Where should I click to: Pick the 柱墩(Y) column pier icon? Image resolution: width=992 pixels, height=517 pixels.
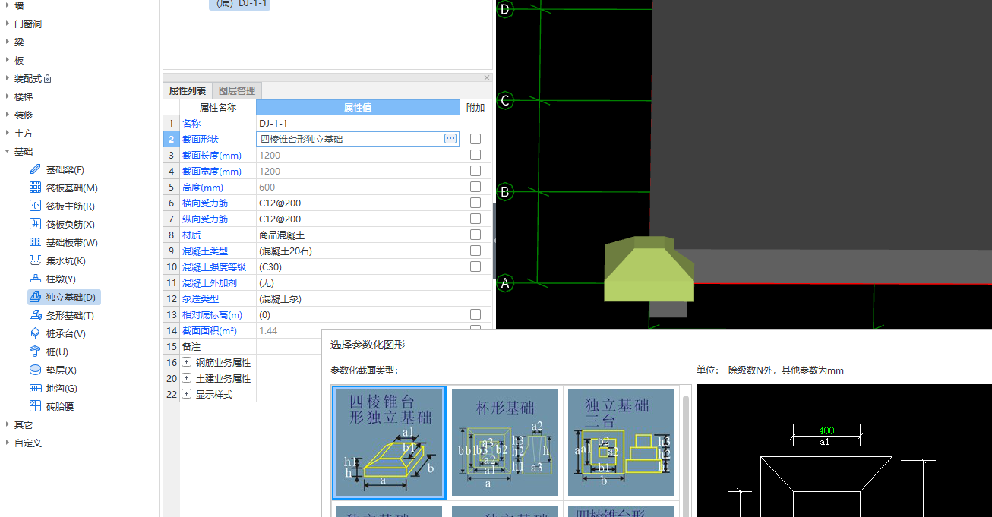35,279
